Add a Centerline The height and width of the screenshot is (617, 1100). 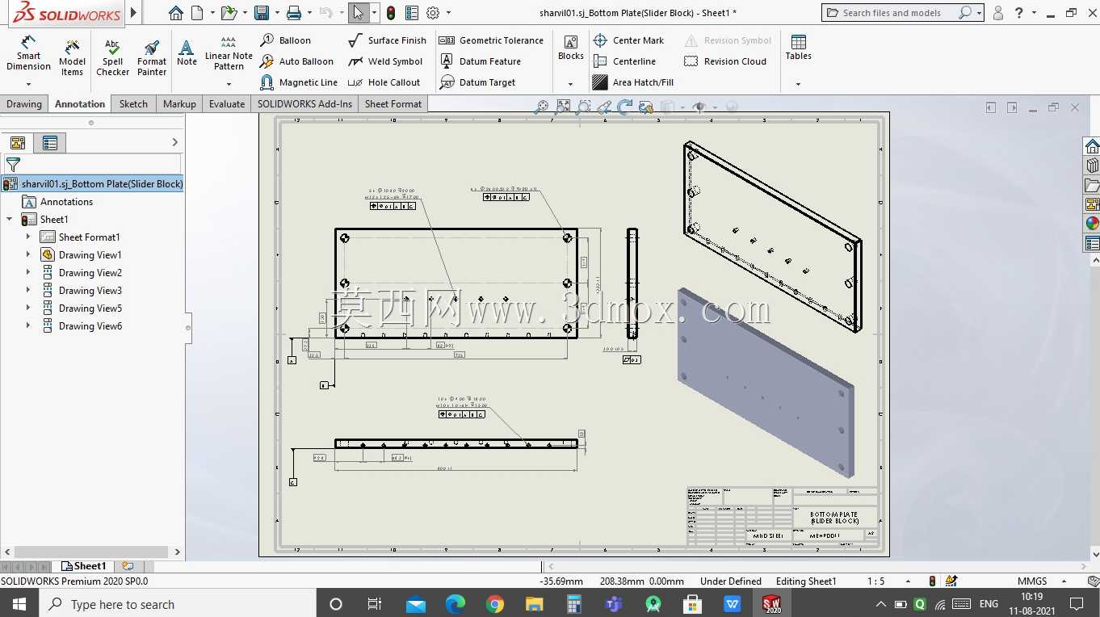click(624, 61)
